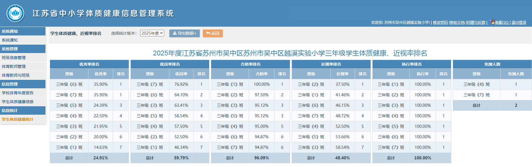Expand the 导出数据 export dropdown button
This screenshot has width=532, height=167.
click(x=184, y=33)
